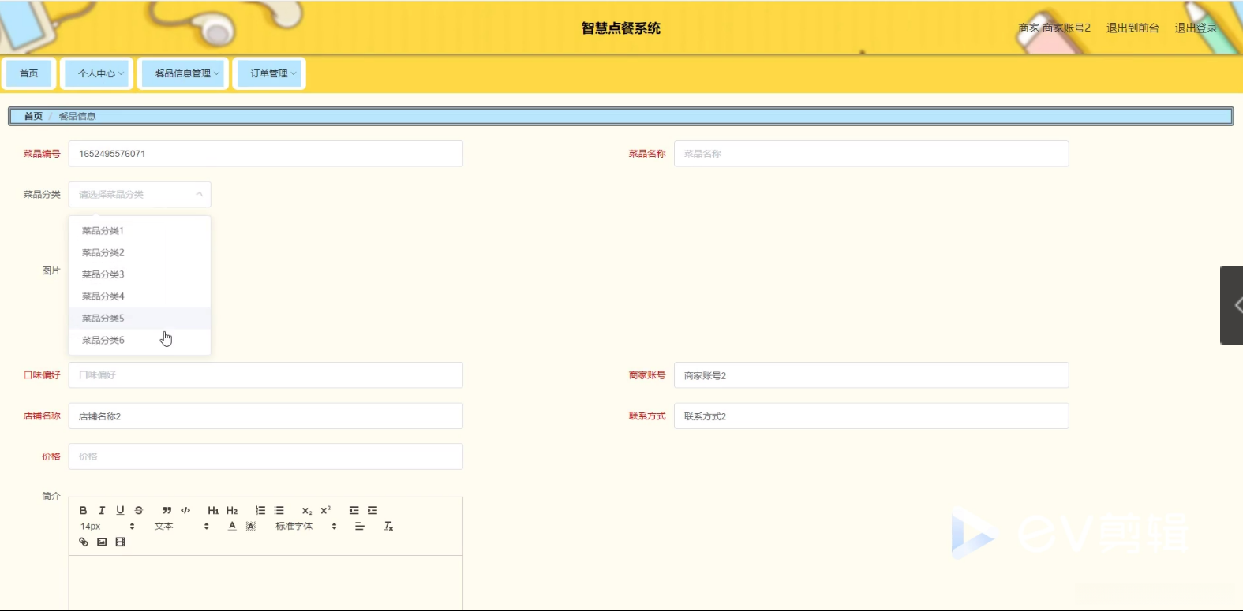This screenshot has width=1243, height=611.
Task: Choose 菜品分类4 option
Action: click(x=140, y=296)
